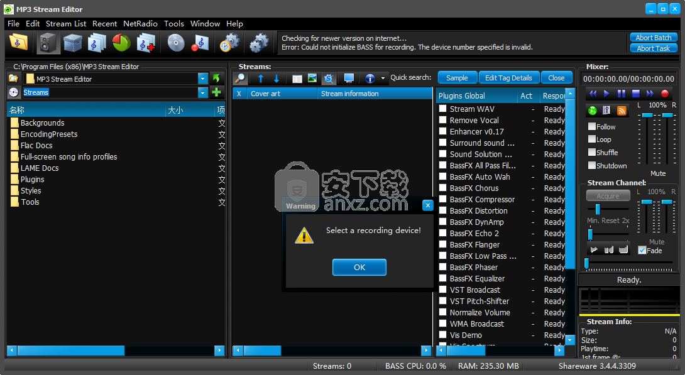Stop playback with Mixer stop button
Screen dimensions: 685x375
pyautogui.click(x=635, y=94)
